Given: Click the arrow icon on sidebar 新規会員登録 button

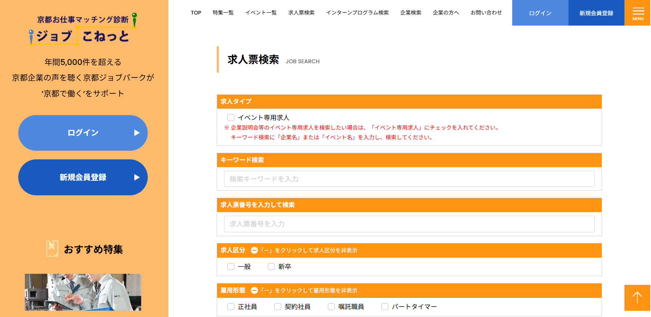Looking at the screenshot, I should tap(137, 177).
